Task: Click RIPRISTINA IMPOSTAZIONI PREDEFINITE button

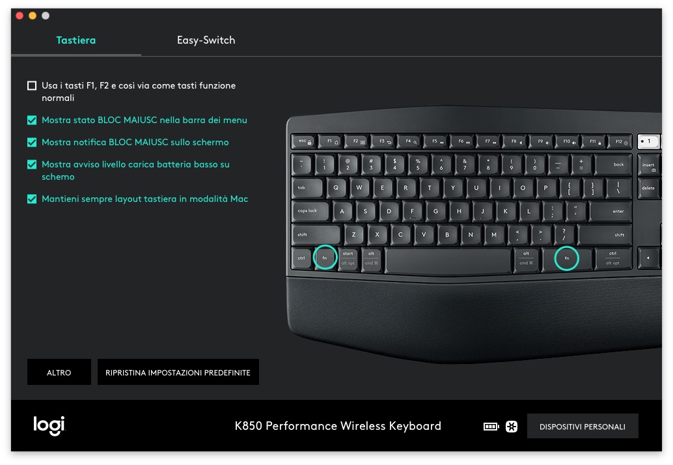Action: tap(178, 372)
